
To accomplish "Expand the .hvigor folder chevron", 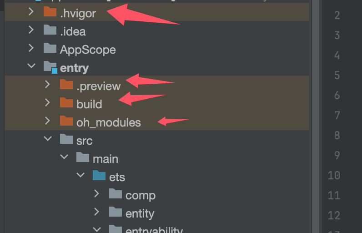I will click(31, 11).
